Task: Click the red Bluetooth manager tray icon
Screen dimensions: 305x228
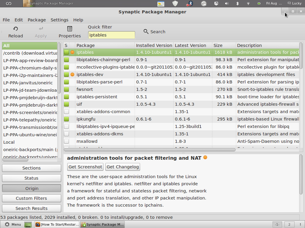Action: tap(189, 4)
